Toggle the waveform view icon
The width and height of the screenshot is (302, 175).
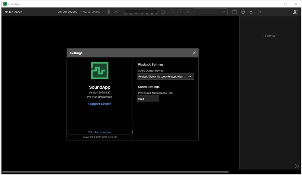(x=117, y=12)
